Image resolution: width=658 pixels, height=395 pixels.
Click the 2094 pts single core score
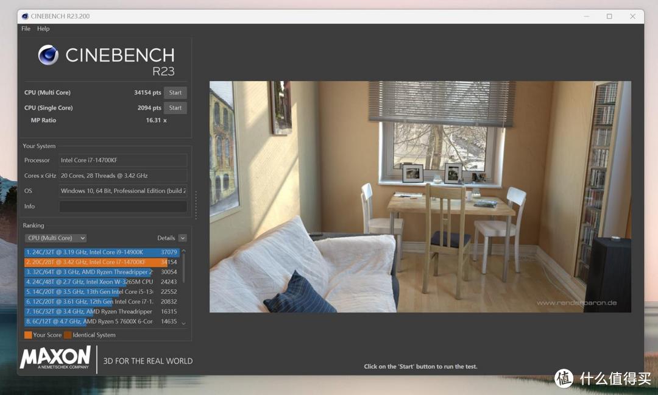coord(149,108)
